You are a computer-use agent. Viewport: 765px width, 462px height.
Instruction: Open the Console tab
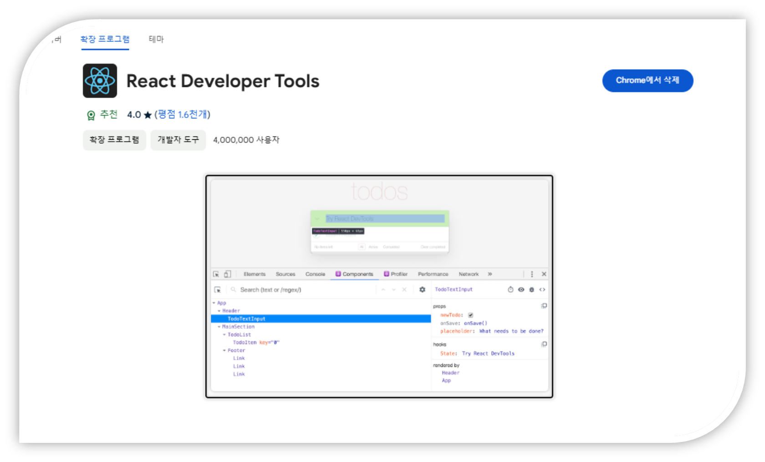coord(315,274)
